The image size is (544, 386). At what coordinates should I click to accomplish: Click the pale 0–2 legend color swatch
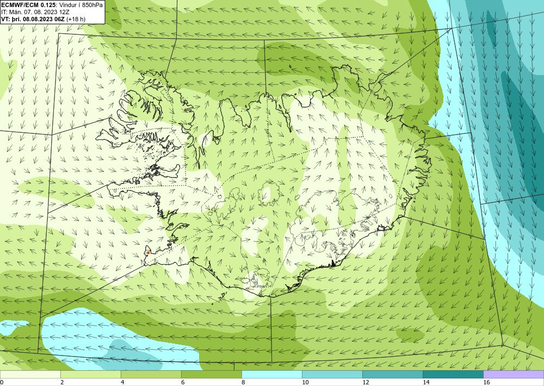tap(30, 375)
